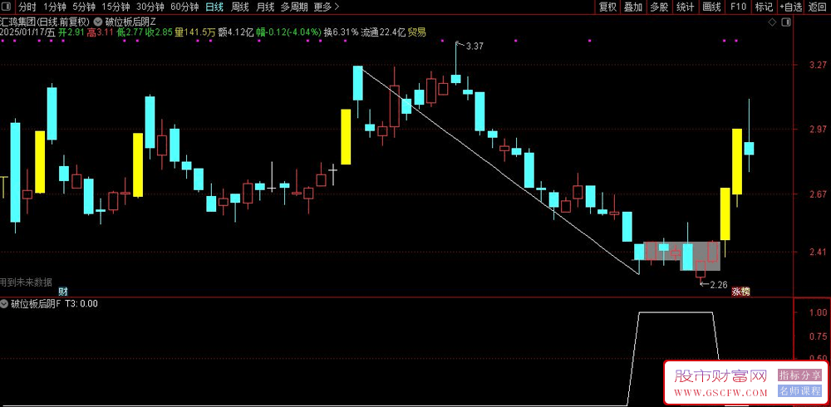
Task: Click the 名师课程 link in banner
Action: [x=799, y=391]
